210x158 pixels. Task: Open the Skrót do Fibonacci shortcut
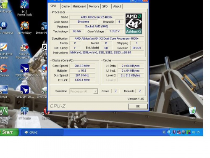point(25,47)
